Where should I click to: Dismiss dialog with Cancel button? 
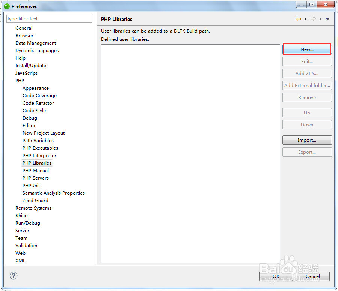313,276
